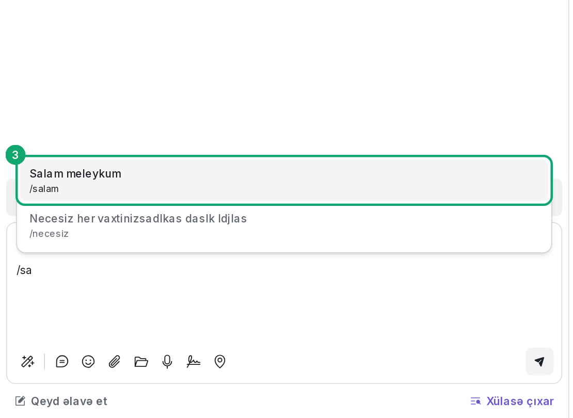Image resolution: width=573 pixels, height=418 pixels.
Task: Select the Salam meleykum canned reply
Action: tap(284, 181)
